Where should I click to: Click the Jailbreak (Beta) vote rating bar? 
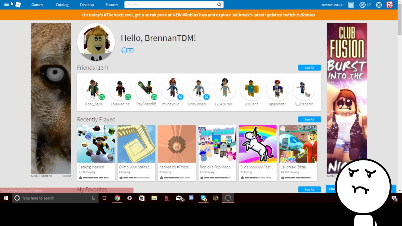[x=296, y=178]
